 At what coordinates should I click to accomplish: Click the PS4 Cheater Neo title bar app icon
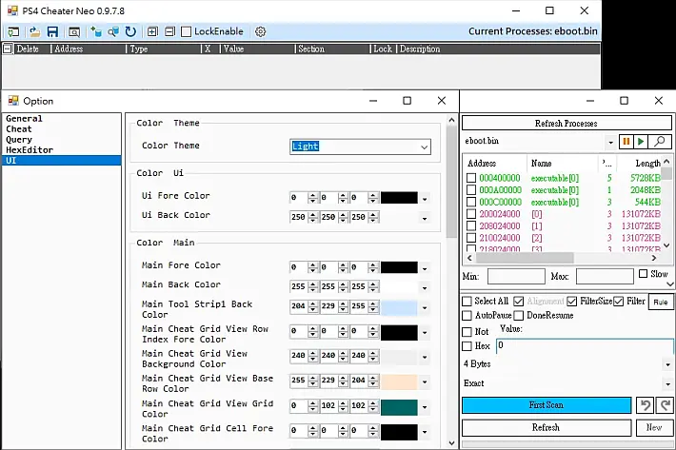13,10
